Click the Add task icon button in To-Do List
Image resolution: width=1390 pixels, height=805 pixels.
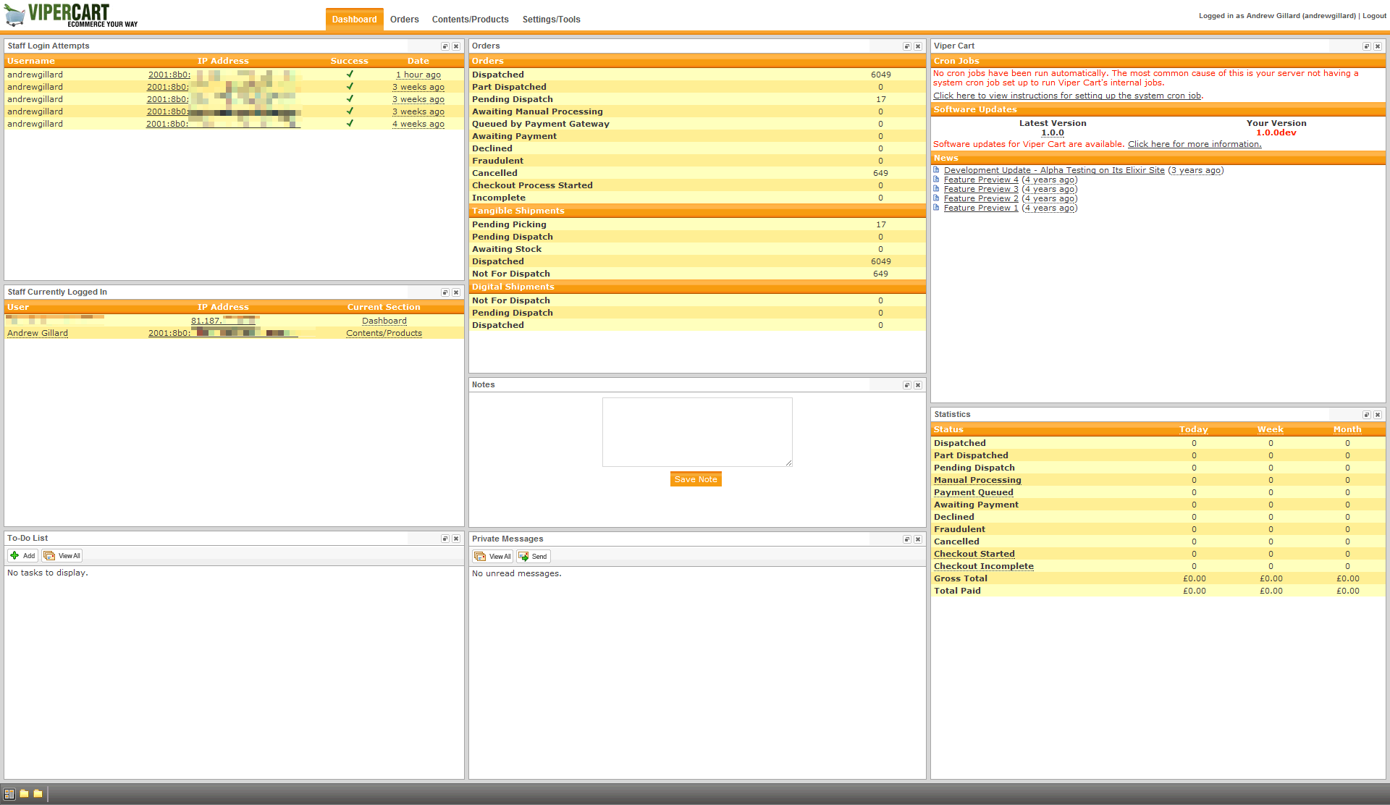click(22, 556)
